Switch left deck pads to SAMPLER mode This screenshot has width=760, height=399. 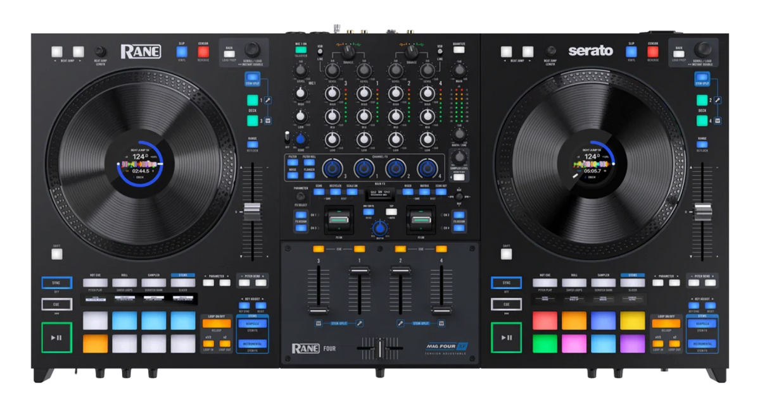[x=154, y=283]
